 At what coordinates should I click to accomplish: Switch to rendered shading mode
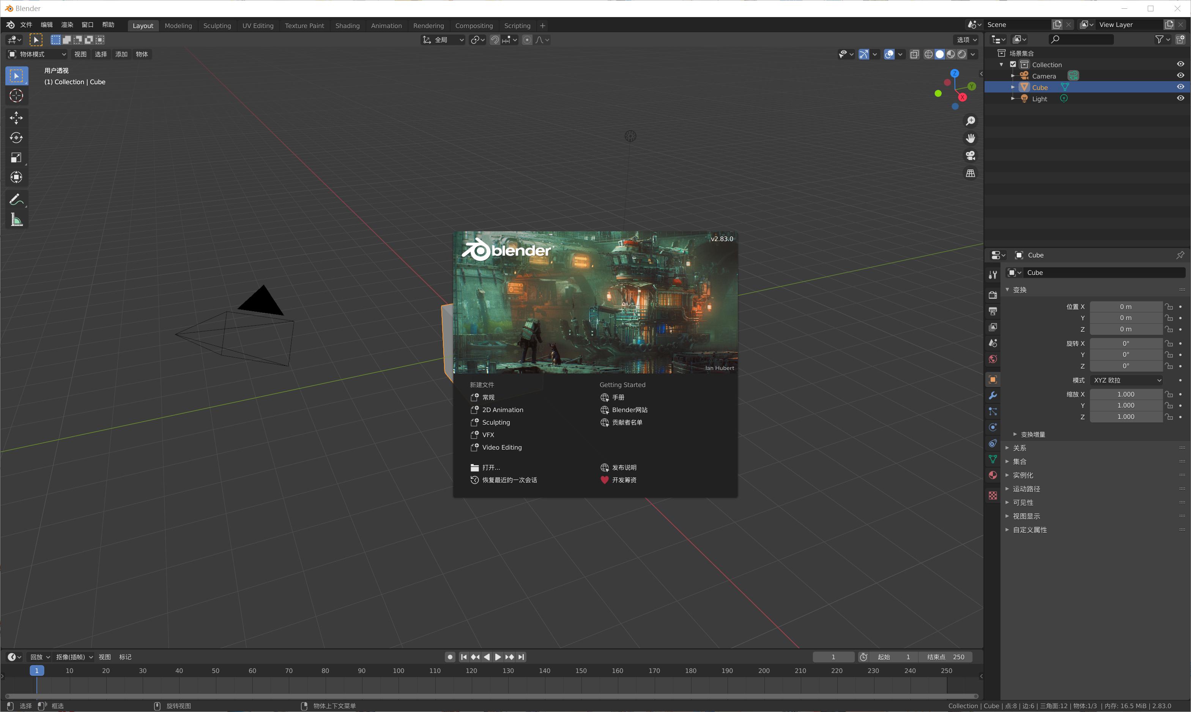coord(962,54)
